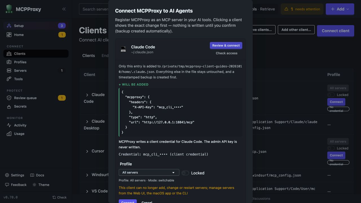This screenshot has width=361, height=203.
Task: Toggle the Locked switch in dialog
Action: [185, 173]
